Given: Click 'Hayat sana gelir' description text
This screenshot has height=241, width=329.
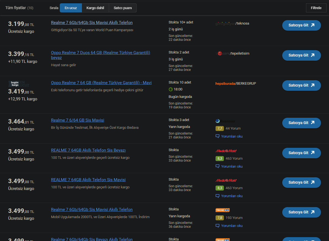Looking at the screenshot, I should pyautogui.click(x=63, y=65).
